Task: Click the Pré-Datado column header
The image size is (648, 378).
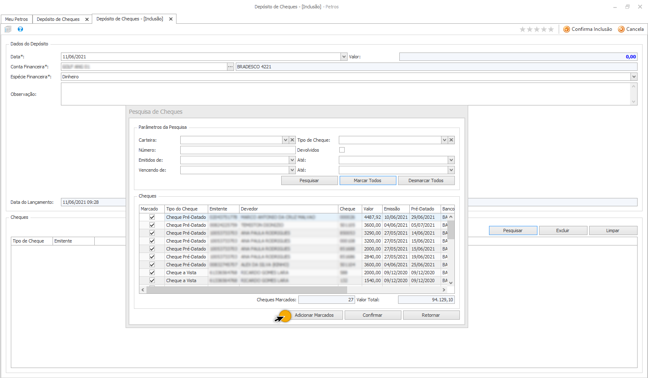Action: (x=425, y=209)
